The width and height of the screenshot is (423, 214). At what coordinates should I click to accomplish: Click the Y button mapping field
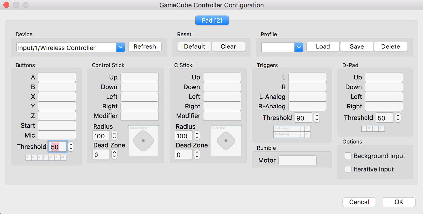(57, 106)
